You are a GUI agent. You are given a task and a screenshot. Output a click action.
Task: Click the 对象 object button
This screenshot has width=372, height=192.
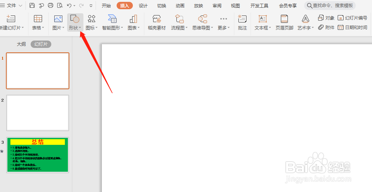[326, 18]
